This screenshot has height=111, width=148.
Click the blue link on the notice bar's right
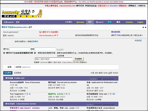(116, 32)
